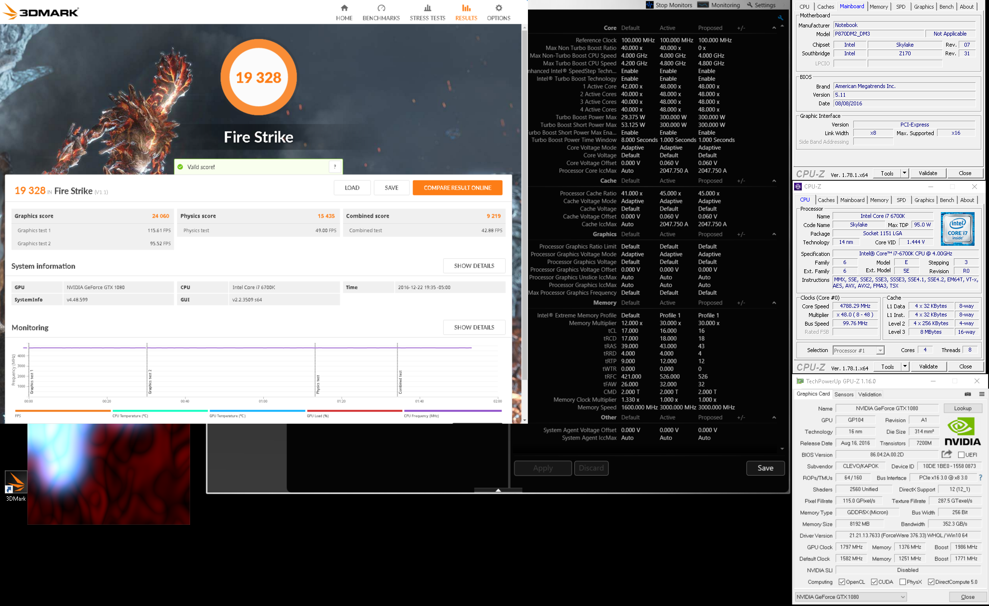
Task: Click the XTU Monitoring graph icon
Action: 703,5
